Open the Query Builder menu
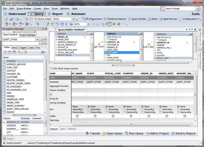Image resolution: width=204 pixels, height=147 pixels. point(24,8)
